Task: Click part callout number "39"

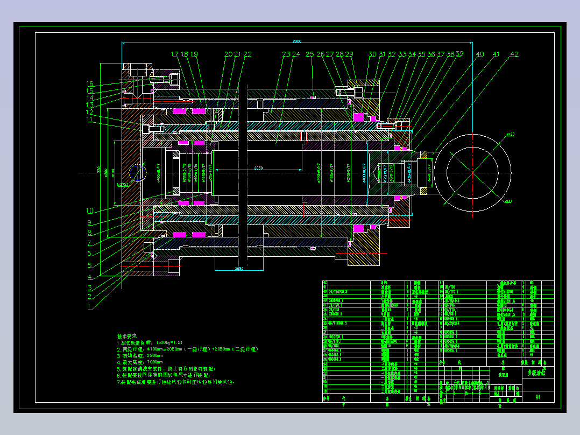Action: click(x=459, y=54)
